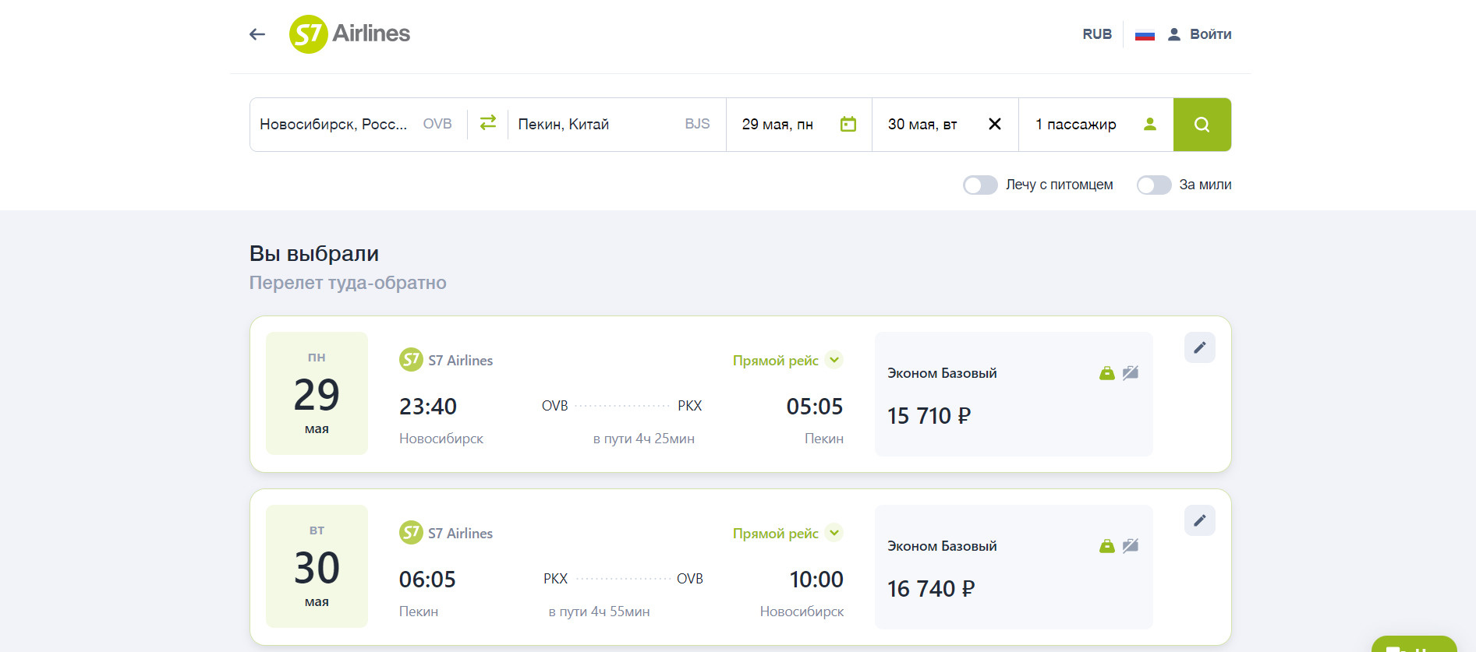
Task: Click Войти to sign in
Action: click(1200, 34)
